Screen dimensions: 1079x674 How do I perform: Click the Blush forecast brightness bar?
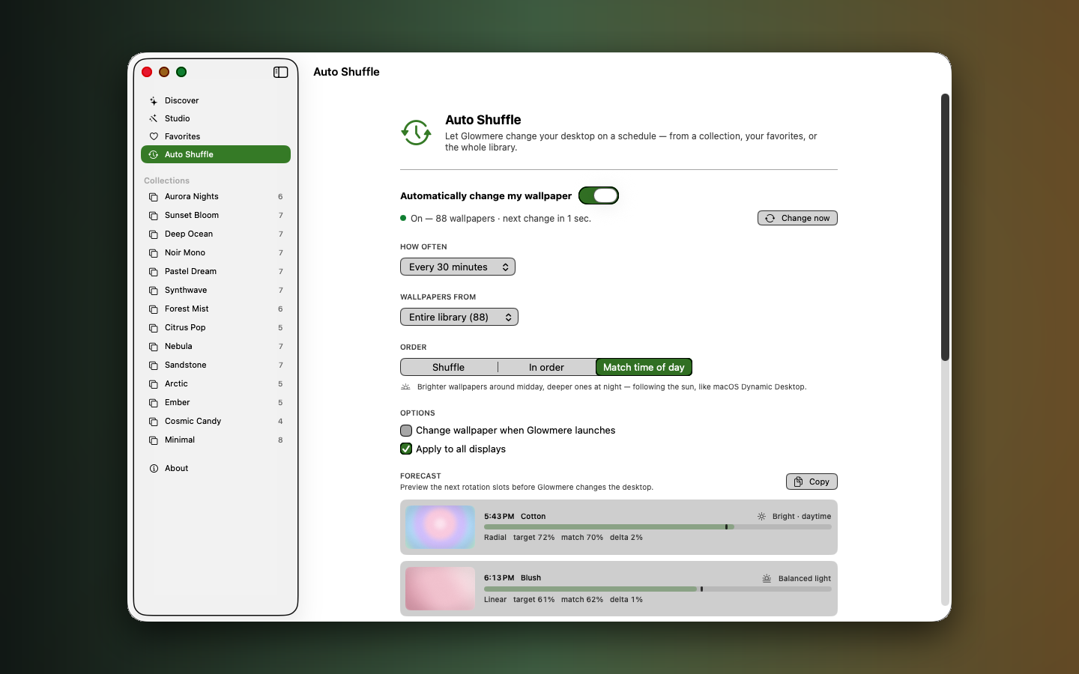pyautogui.click(x=658, y=589)
